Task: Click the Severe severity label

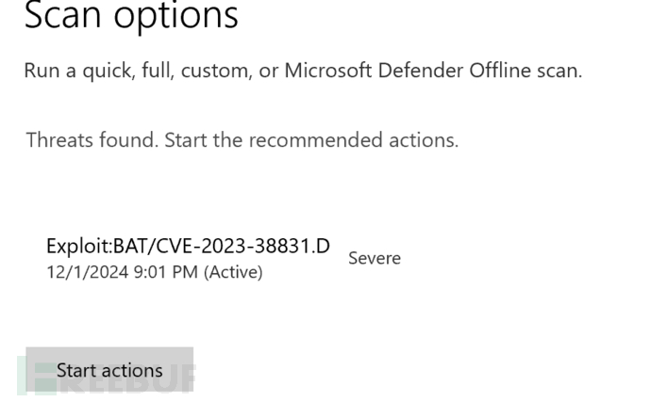Action: 375,258
